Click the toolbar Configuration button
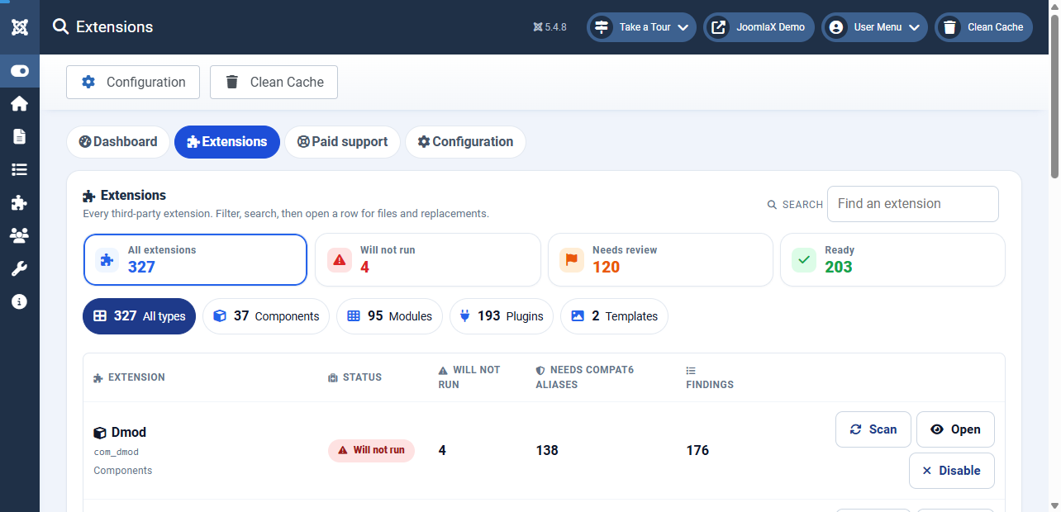1061x512 pixels. coord(133,82)
